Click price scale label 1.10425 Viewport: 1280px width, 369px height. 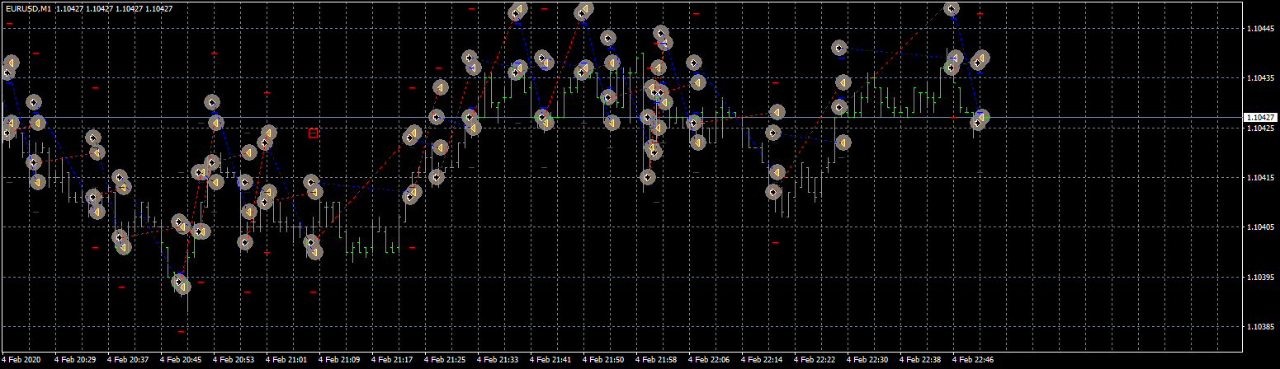(x=1262, y=128)
